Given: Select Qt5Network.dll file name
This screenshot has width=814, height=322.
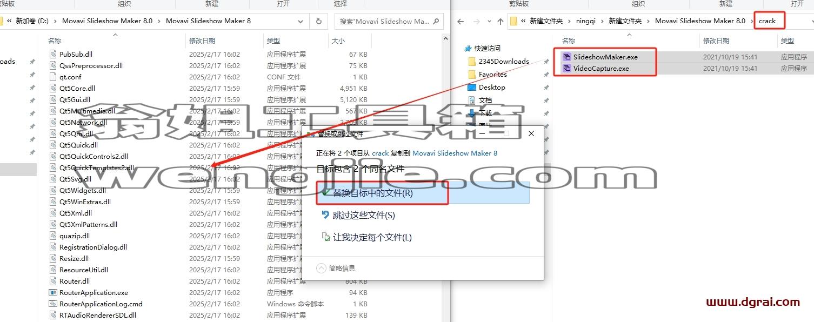Looking at the screenshot, I should click(83, 122).
